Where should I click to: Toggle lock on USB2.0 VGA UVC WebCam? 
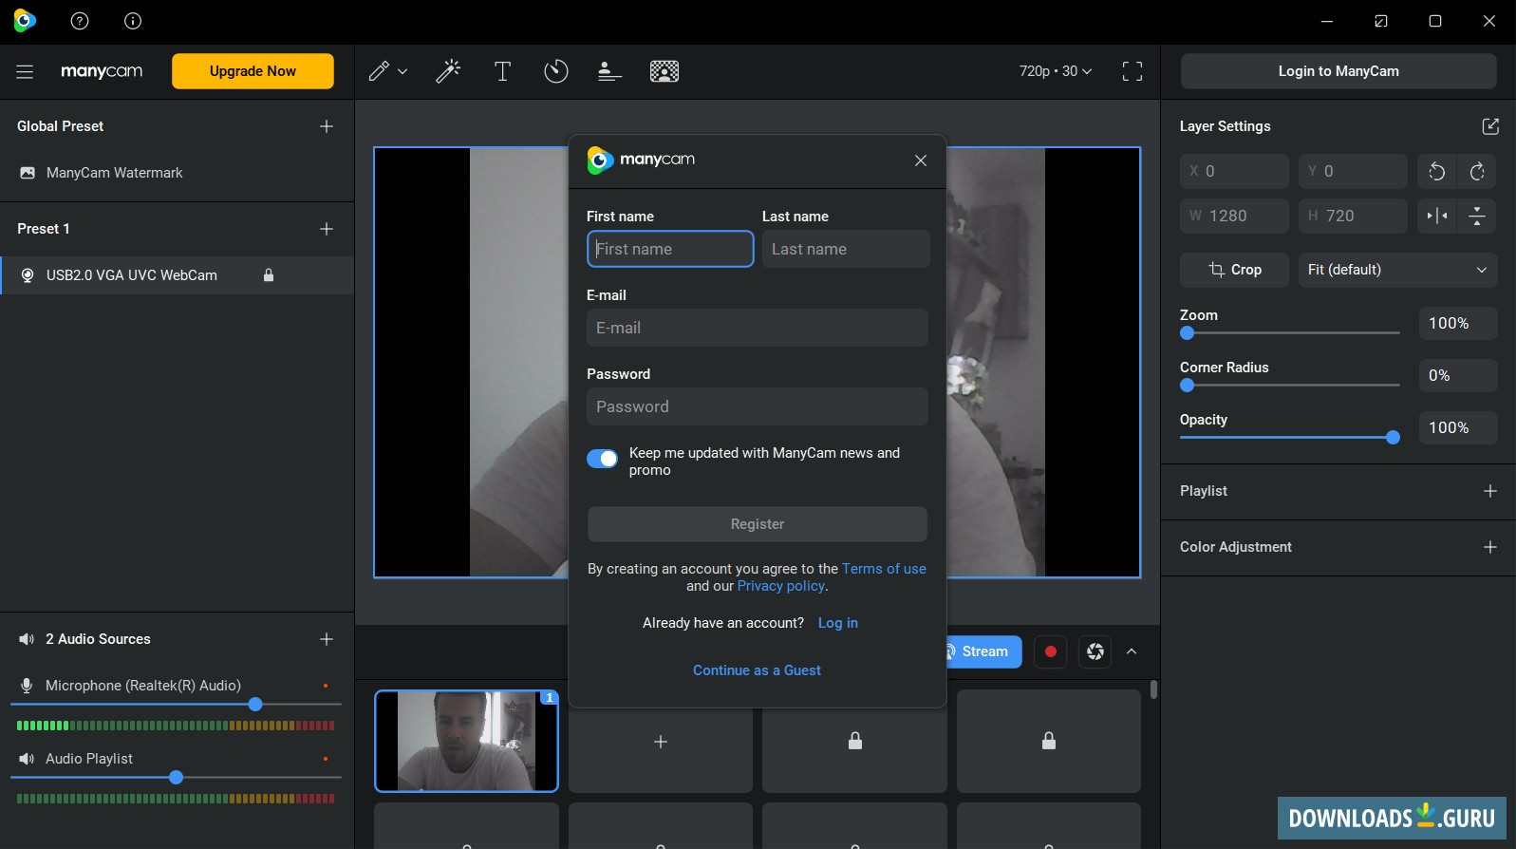tap(269, 275)
